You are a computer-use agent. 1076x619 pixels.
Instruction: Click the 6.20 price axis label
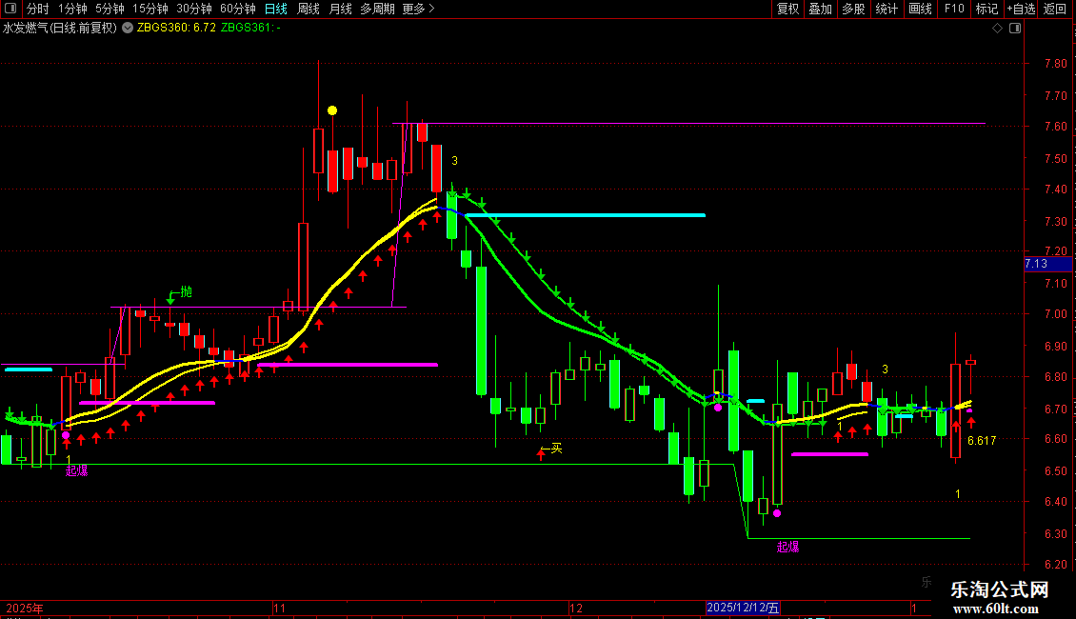[1055, 565]
